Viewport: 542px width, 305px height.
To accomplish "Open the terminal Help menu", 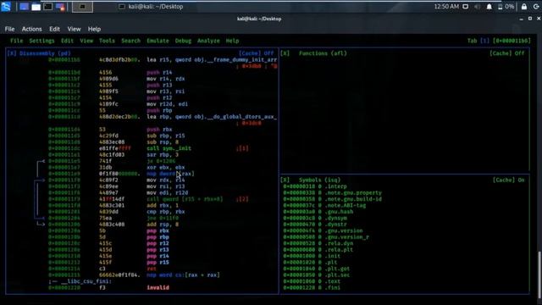I will tap(94, 29).
